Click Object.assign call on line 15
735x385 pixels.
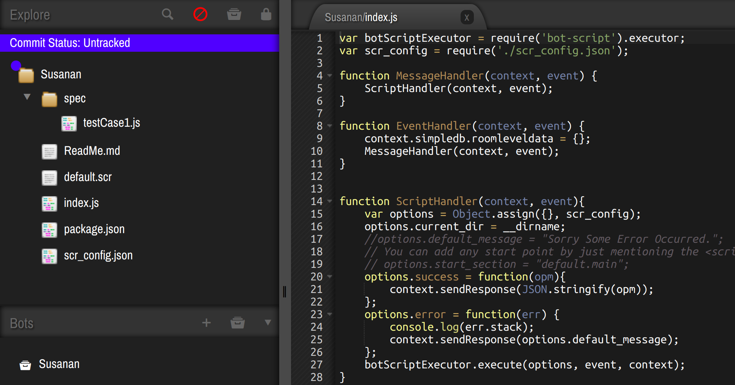(x=493, y=214)
